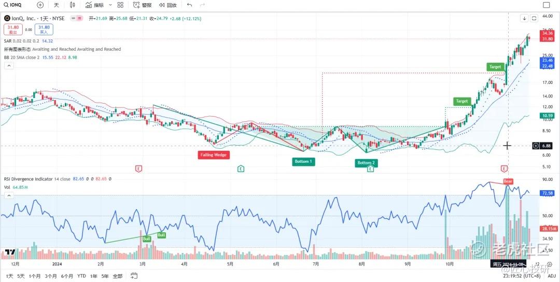Click the 31.80 买入 buy button

44,29
